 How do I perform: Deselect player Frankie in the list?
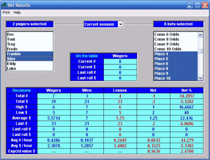click(x=30, y=54)
